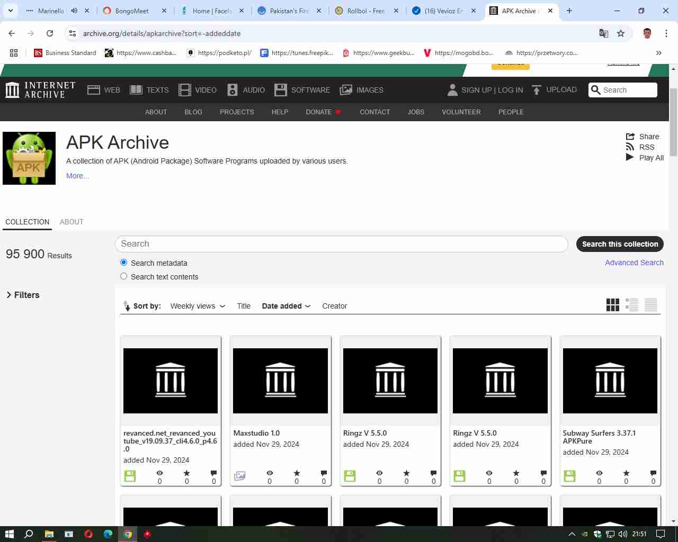678x542 pixels.
Task: Sort by Creator
Action: tap(335, 306)
